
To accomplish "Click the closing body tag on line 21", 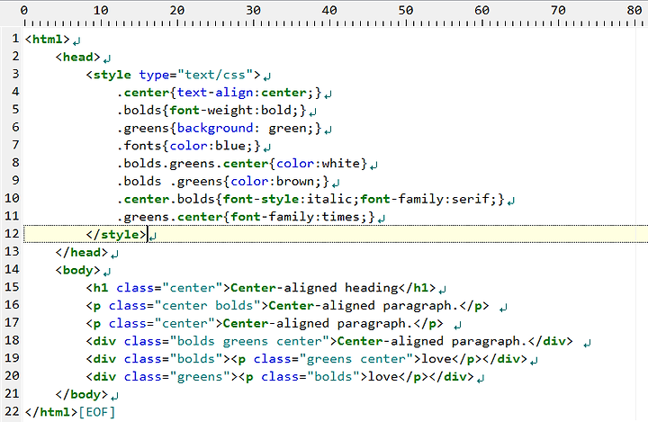I will pyautogui.click(x=81, y=395).
